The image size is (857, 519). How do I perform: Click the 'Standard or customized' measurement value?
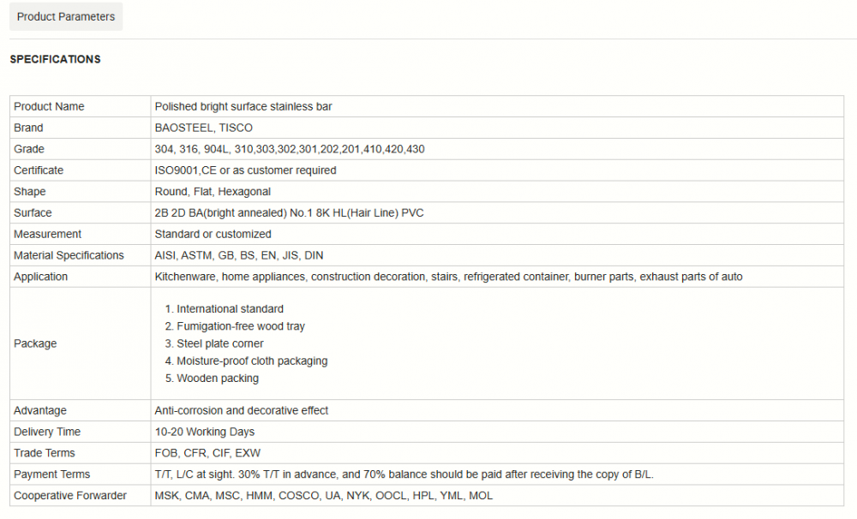(213, 234)
